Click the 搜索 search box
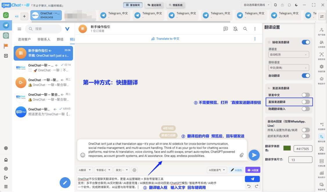Screen dimensions: 327x192 point(43,29)
